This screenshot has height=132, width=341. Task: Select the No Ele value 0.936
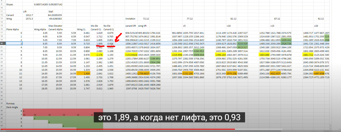point(109,43)
